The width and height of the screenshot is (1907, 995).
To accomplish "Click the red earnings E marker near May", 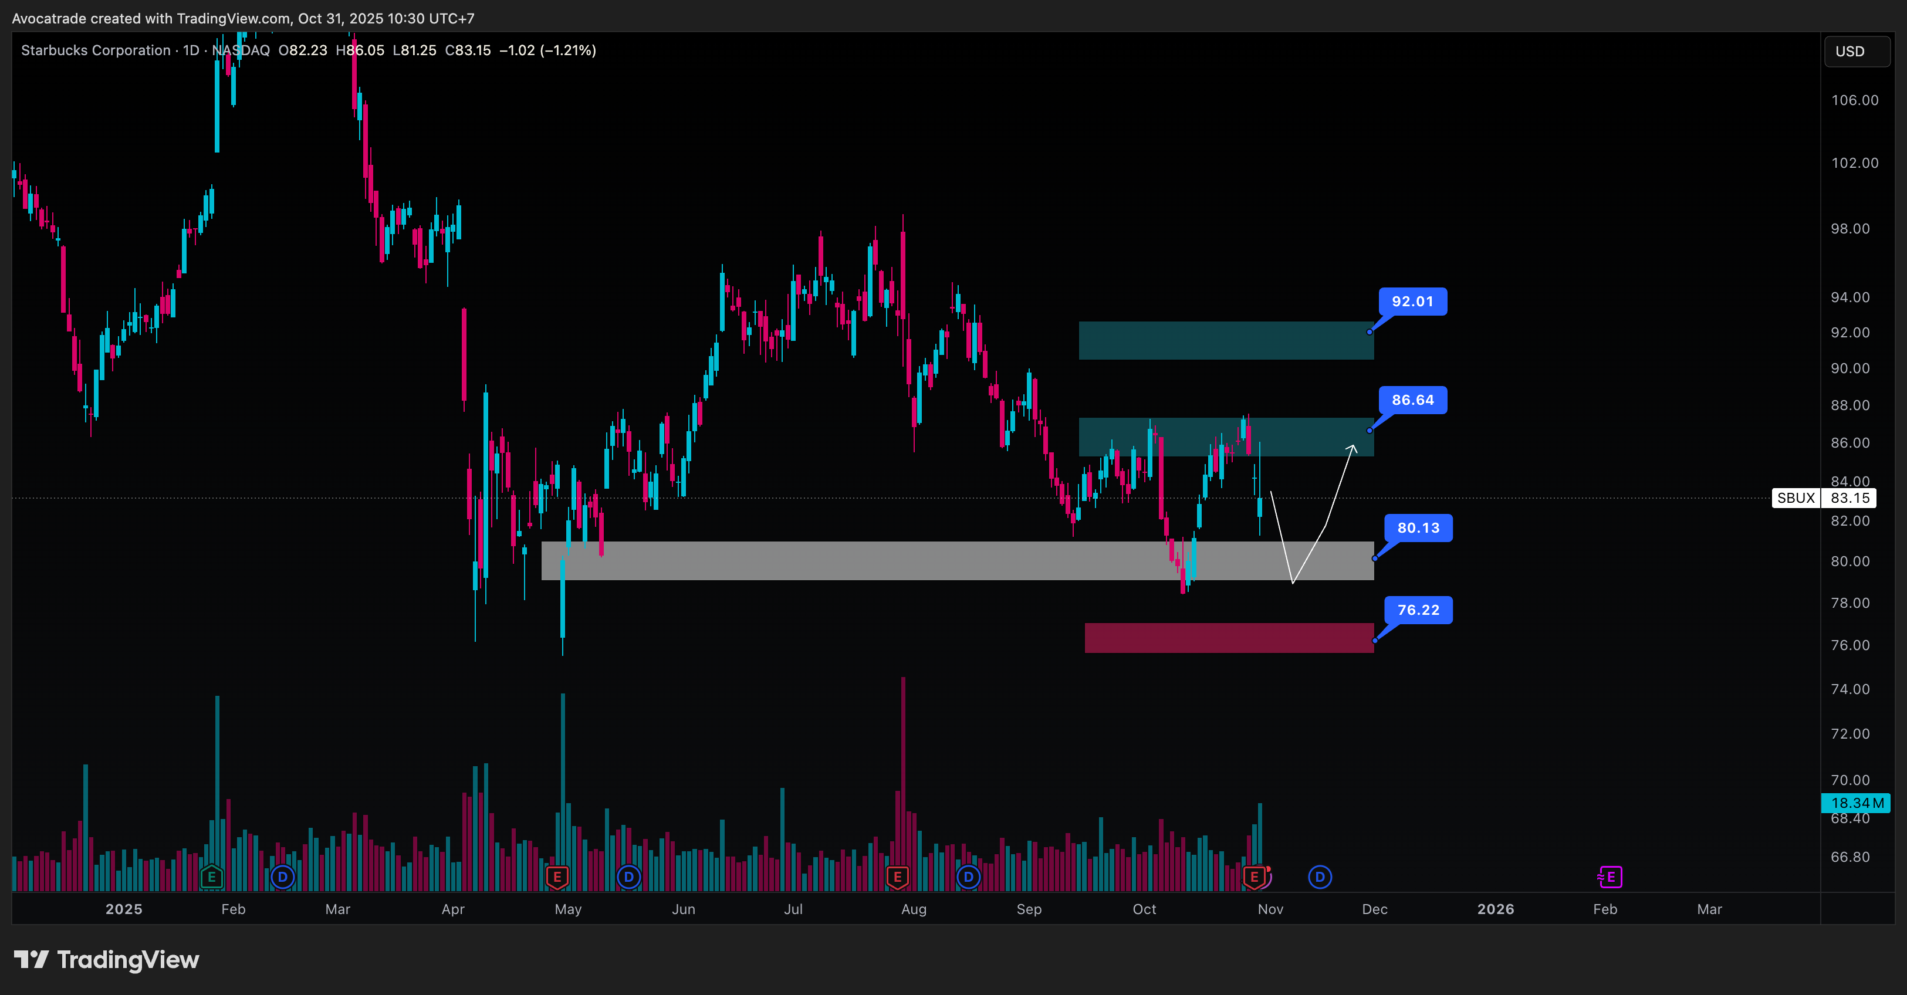I will 557,877.
